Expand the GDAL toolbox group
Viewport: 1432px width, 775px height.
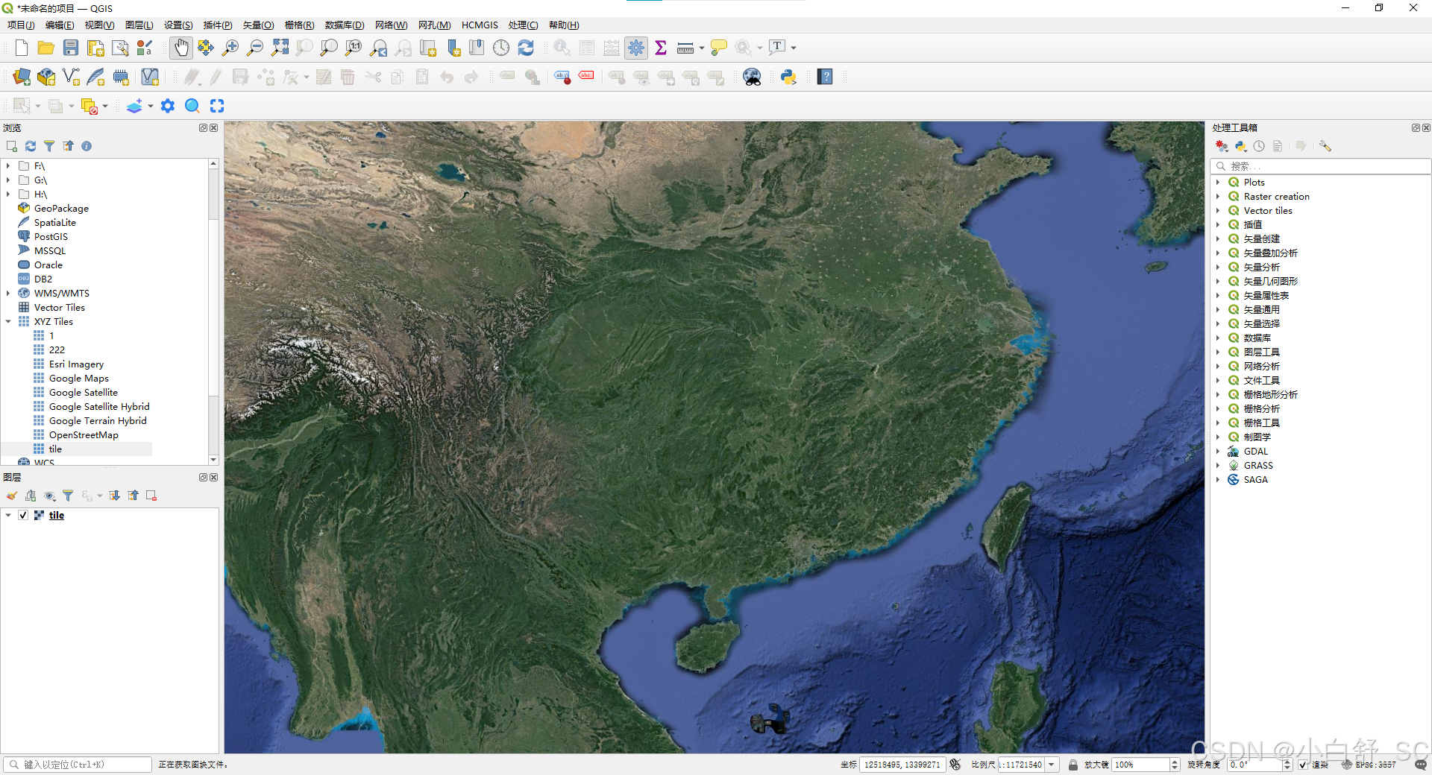(x=1218, y=451)
